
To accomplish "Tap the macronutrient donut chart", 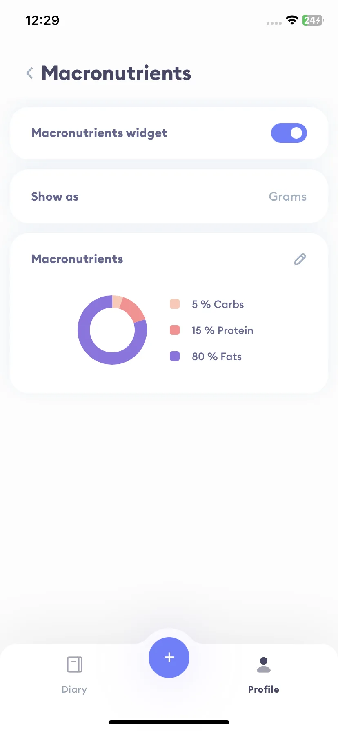I will (x=112, y=330).
